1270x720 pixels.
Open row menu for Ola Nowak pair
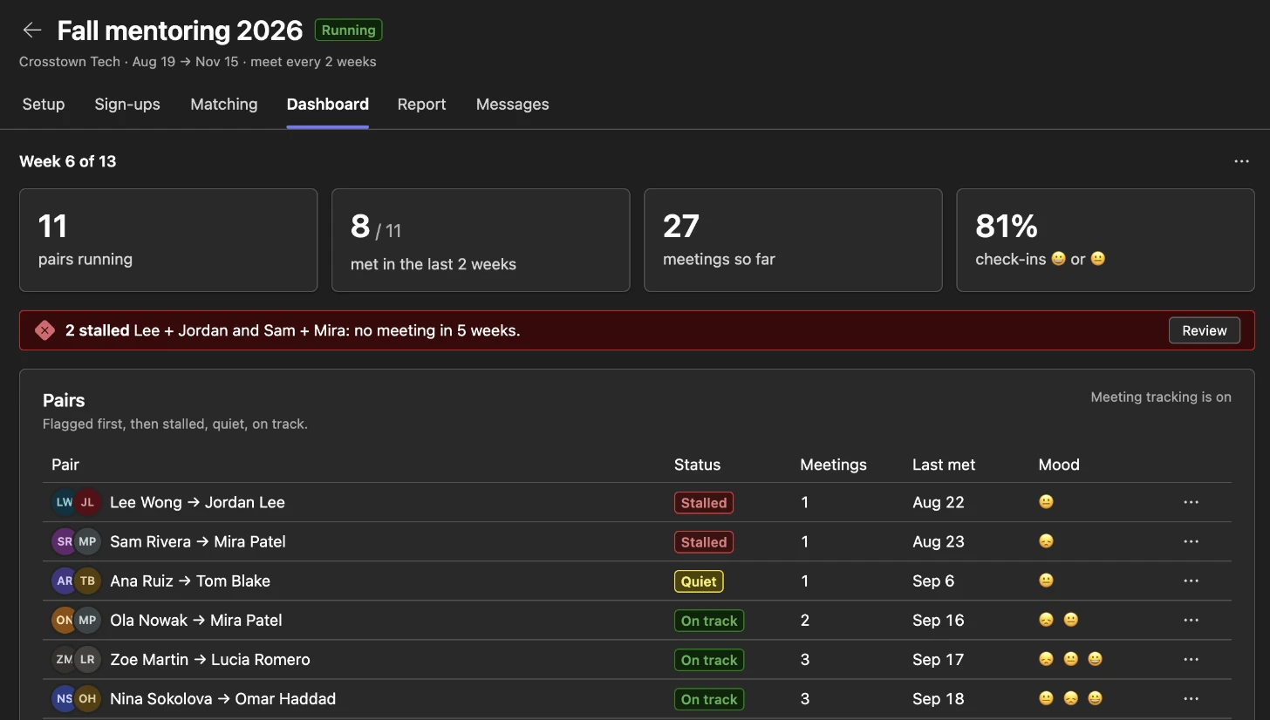[1191, 620]
